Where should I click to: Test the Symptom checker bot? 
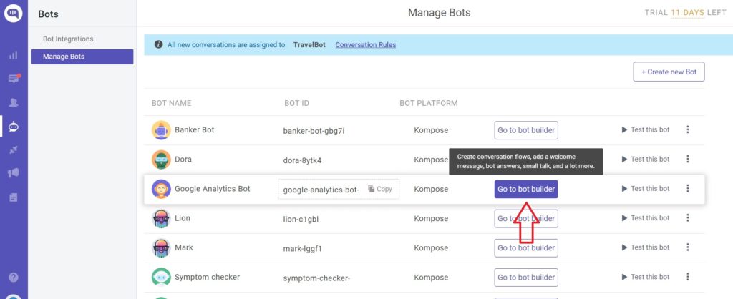coord(646,277)
